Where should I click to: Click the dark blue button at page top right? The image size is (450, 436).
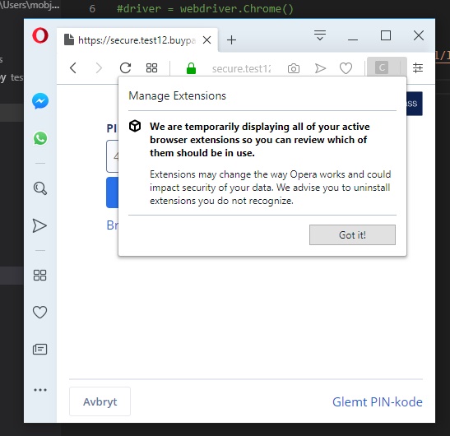click(415, 104)
